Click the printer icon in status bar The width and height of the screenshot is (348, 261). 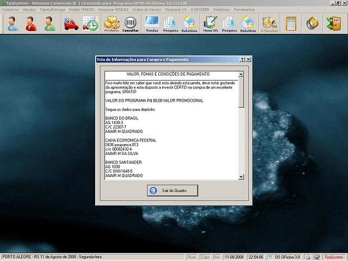(x=307, y=257)
